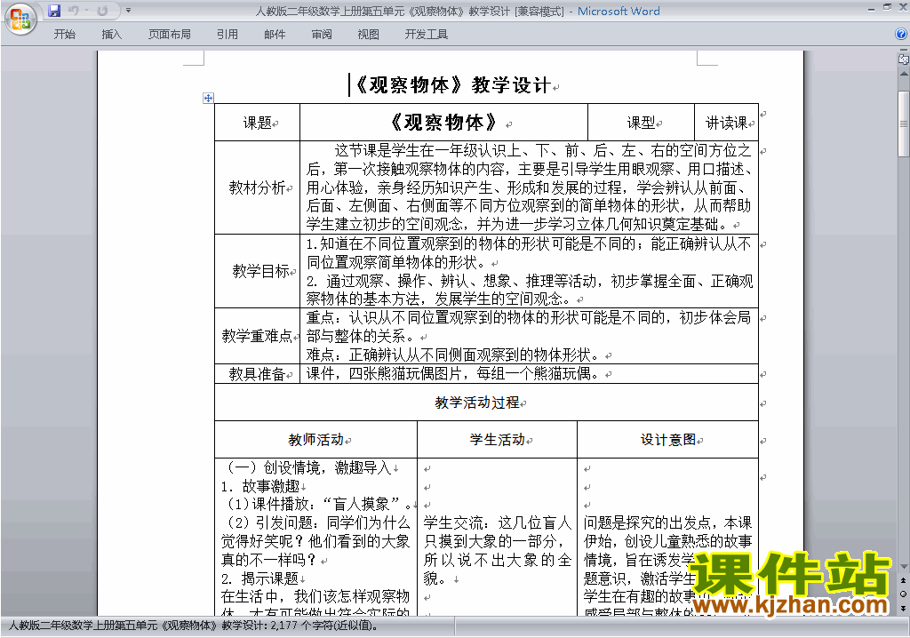The width and height of the screenshot is (910, 638).
Task: Open the 开发工具 ribbon tab
Action: coord(427,35)
